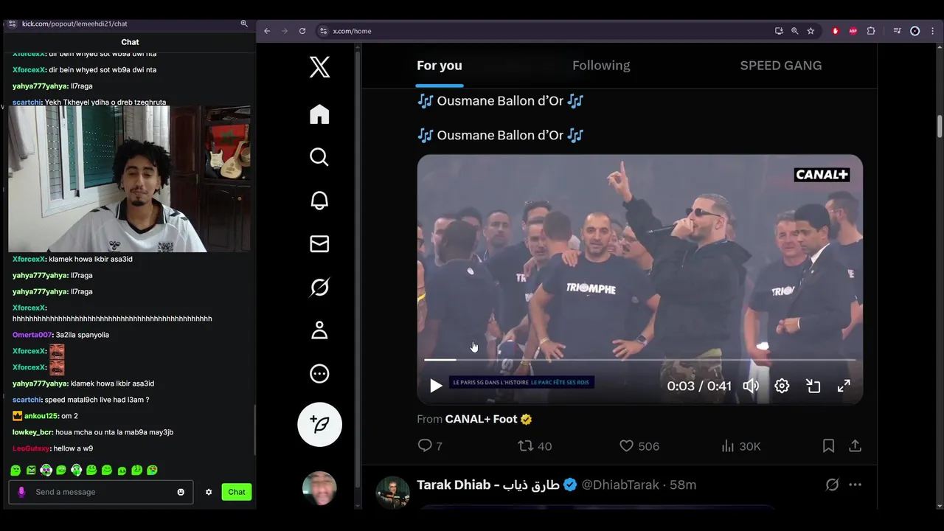Image resolution: width=944 pixels, height=531 pixels.
Task: Click purple microphone icon in chat input
Action: 21,492
